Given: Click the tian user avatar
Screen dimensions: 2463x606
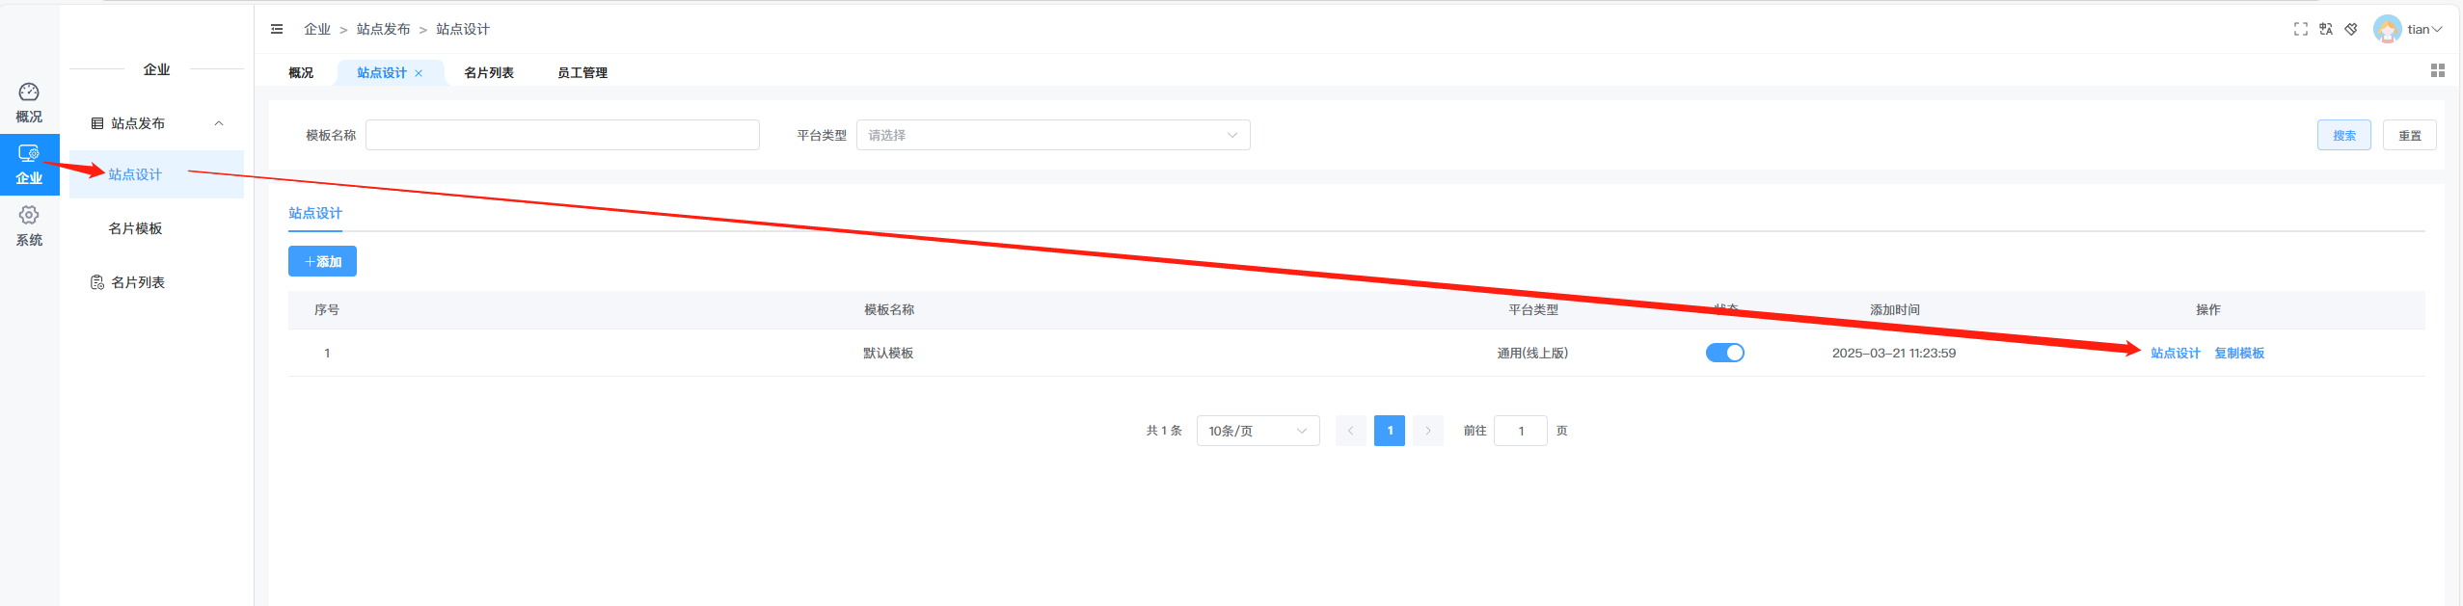Looking at the screenshot, I should point(2387,30).
